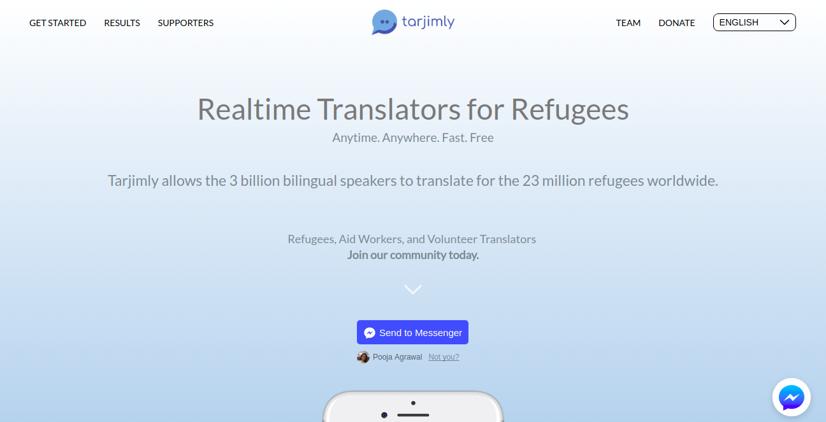The image size is (826, 422).
Task: Click the Pooja Agrawal name text
Action: (397, 357)
